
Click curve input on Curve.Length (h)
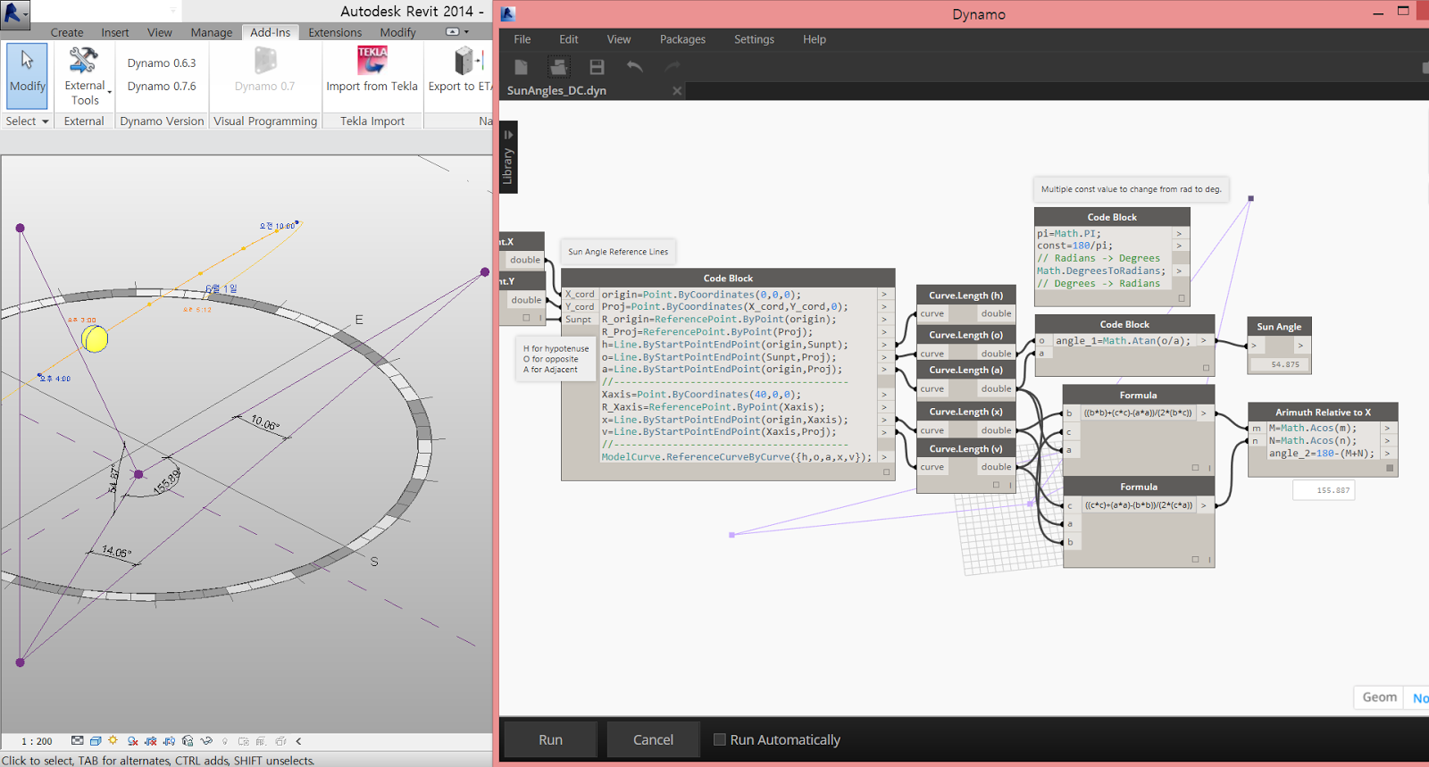coord(932,313)
